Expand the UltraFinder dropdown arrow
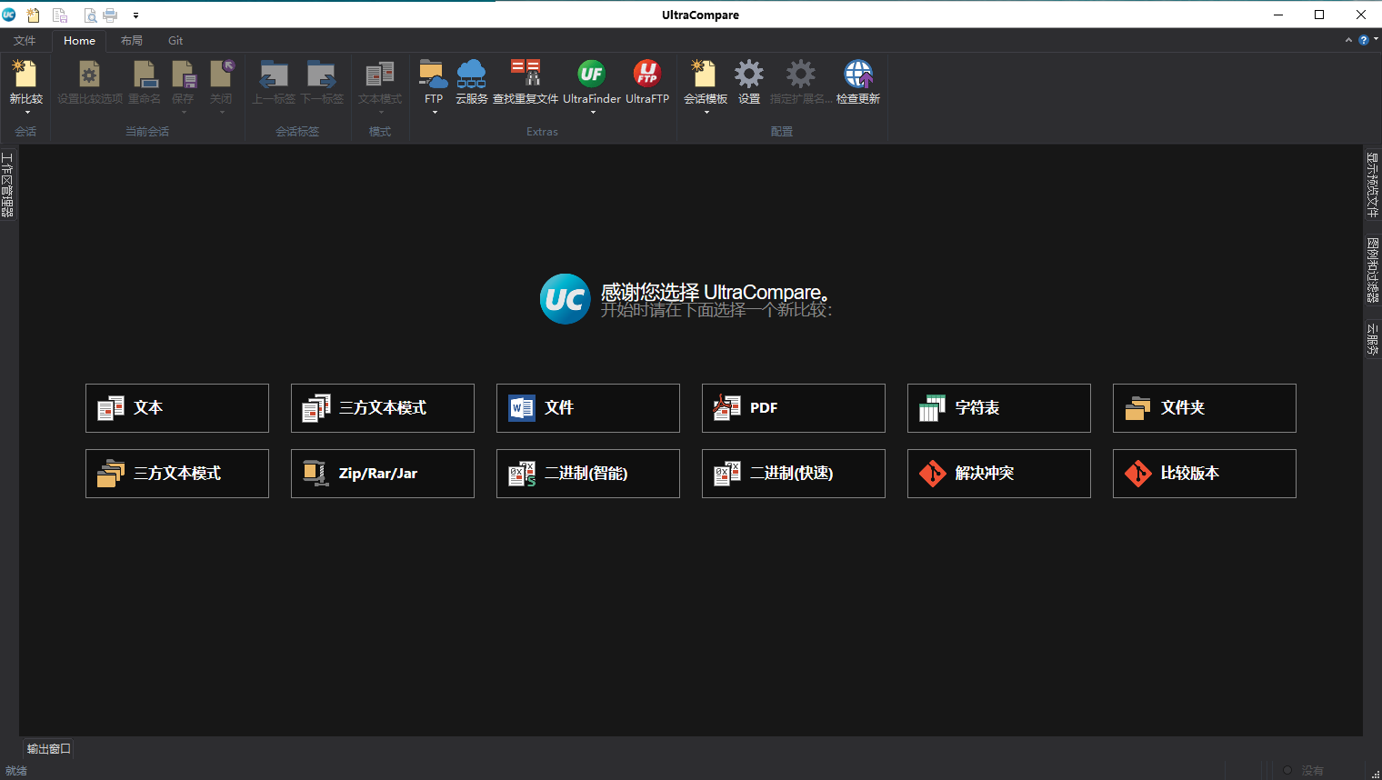The height and width of the screenshot is (780, 1382). [593, 113]
